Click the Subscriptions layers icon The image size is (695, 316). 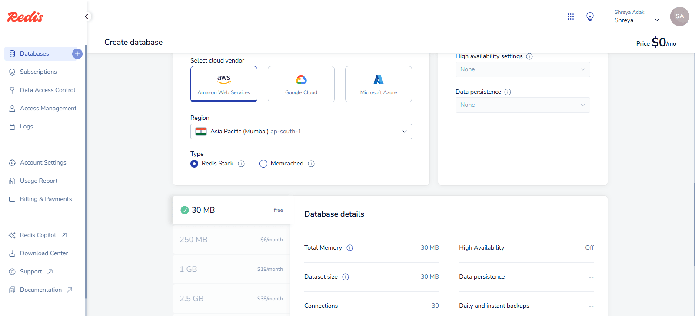(12, 72)
